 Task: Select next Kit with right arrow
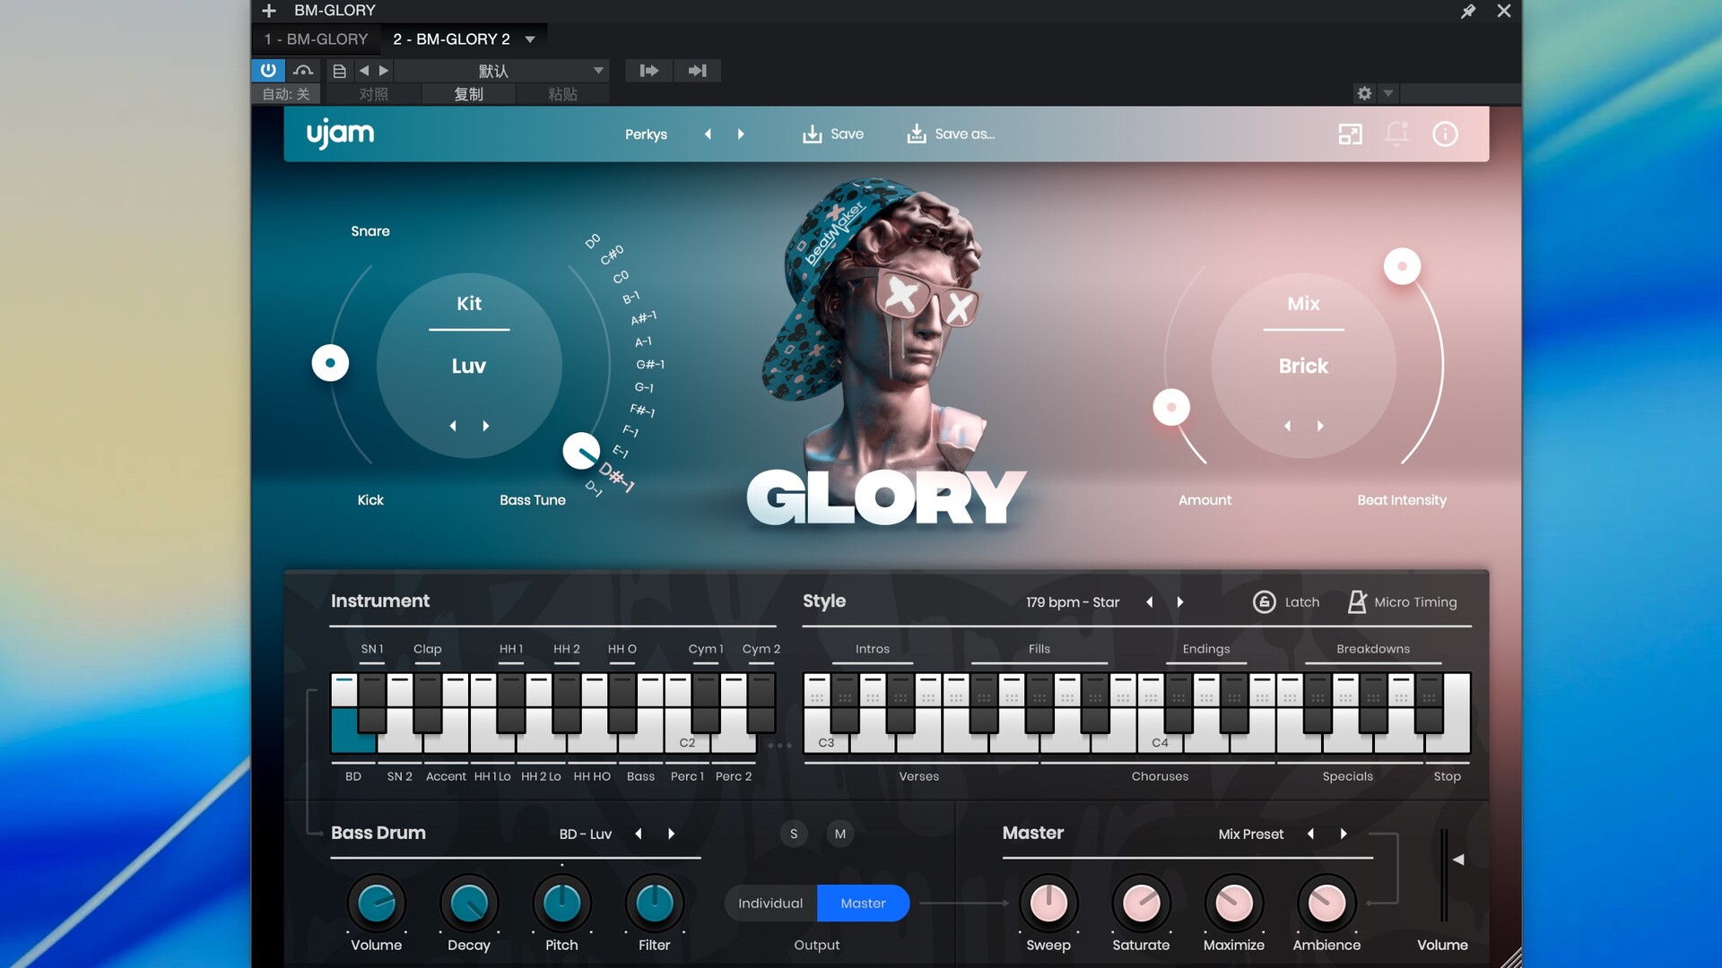click(486, 426)
